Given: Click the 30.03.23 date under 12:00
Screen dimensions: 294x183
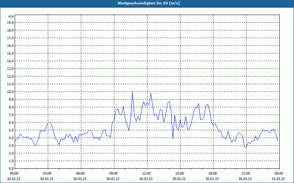Looking at the screenshot, I should (x=146, y=179).
